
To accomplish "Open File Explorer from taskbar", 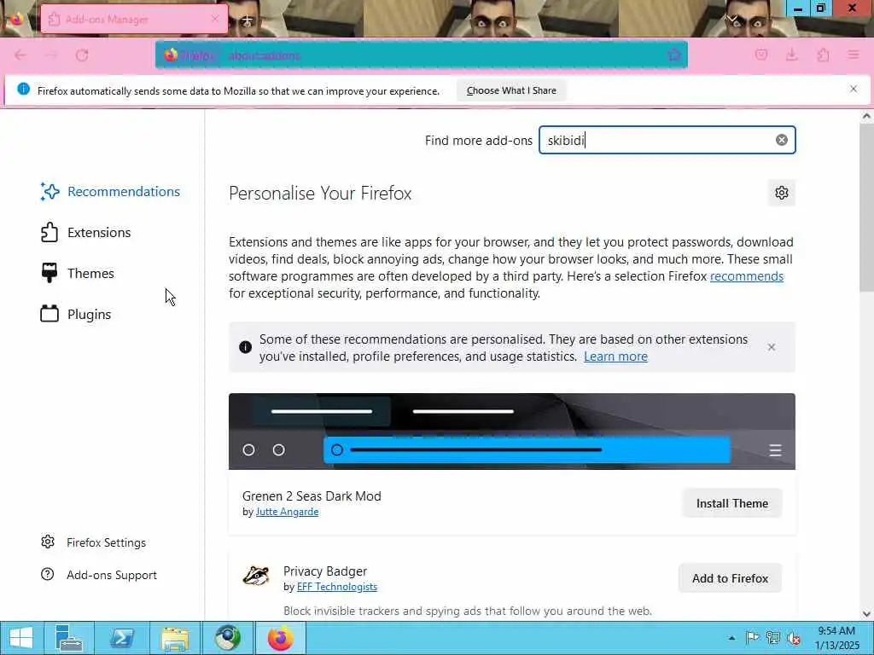I will pos(174,638).
